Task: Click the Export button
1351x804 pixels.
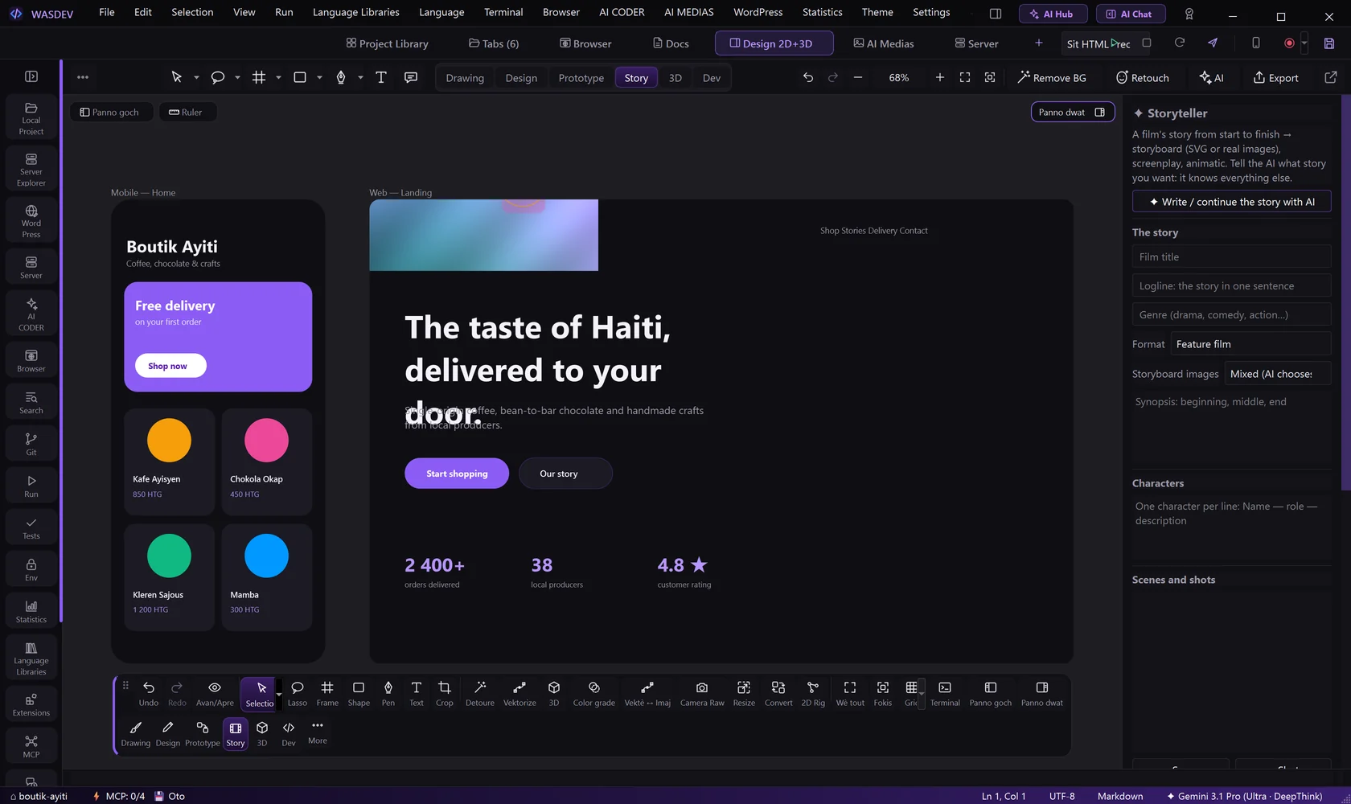Action: (1275, 77)
